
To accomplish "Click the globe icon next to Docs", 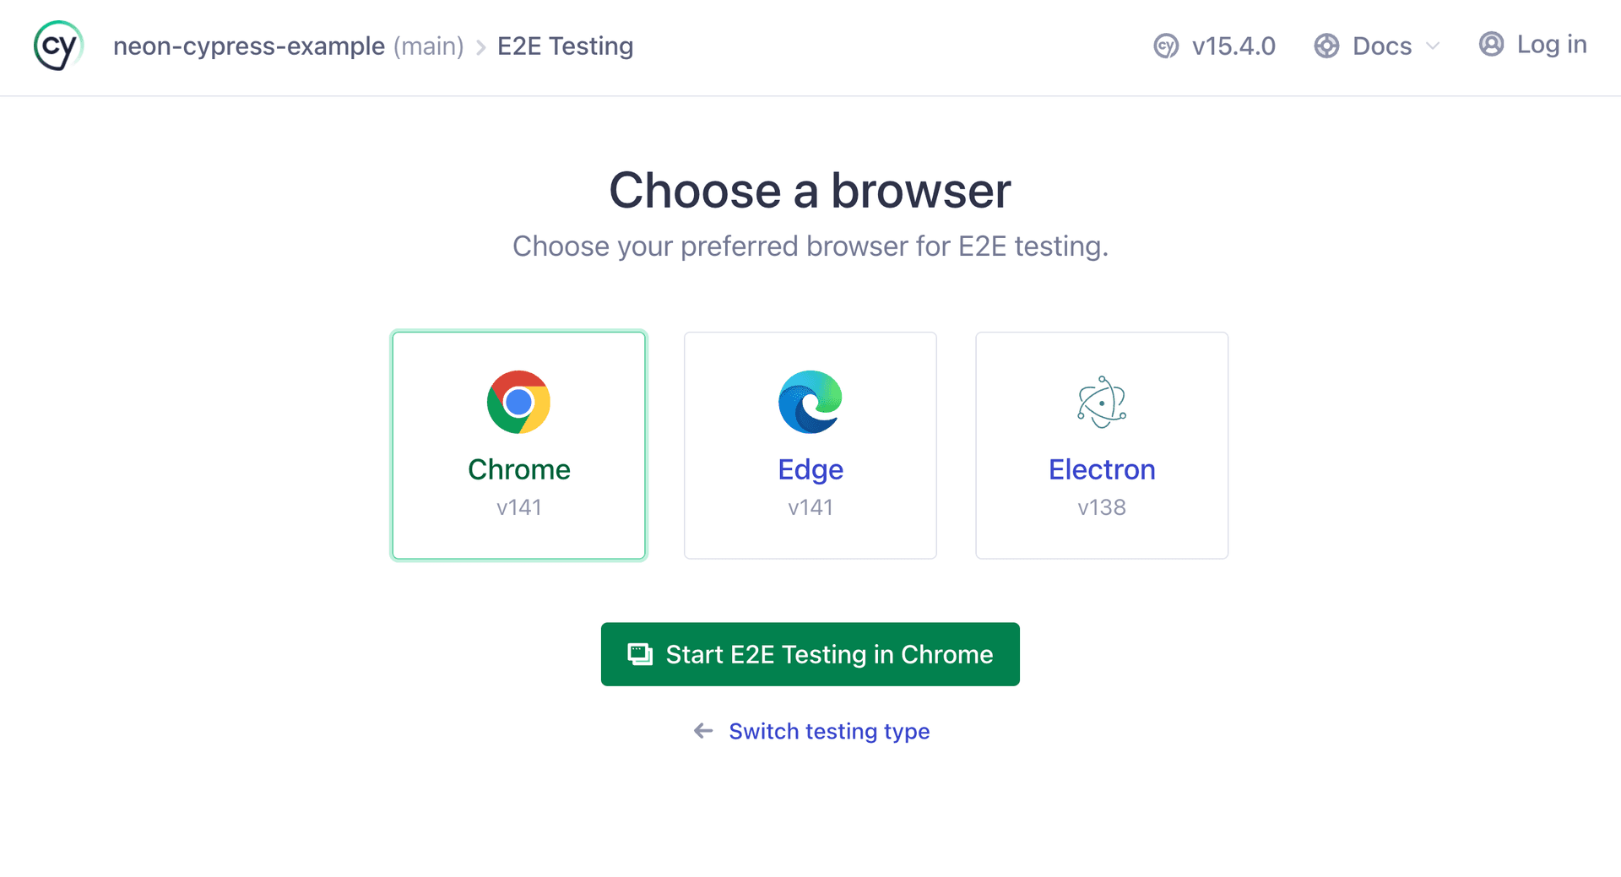I will click(x=1326, y=46).
